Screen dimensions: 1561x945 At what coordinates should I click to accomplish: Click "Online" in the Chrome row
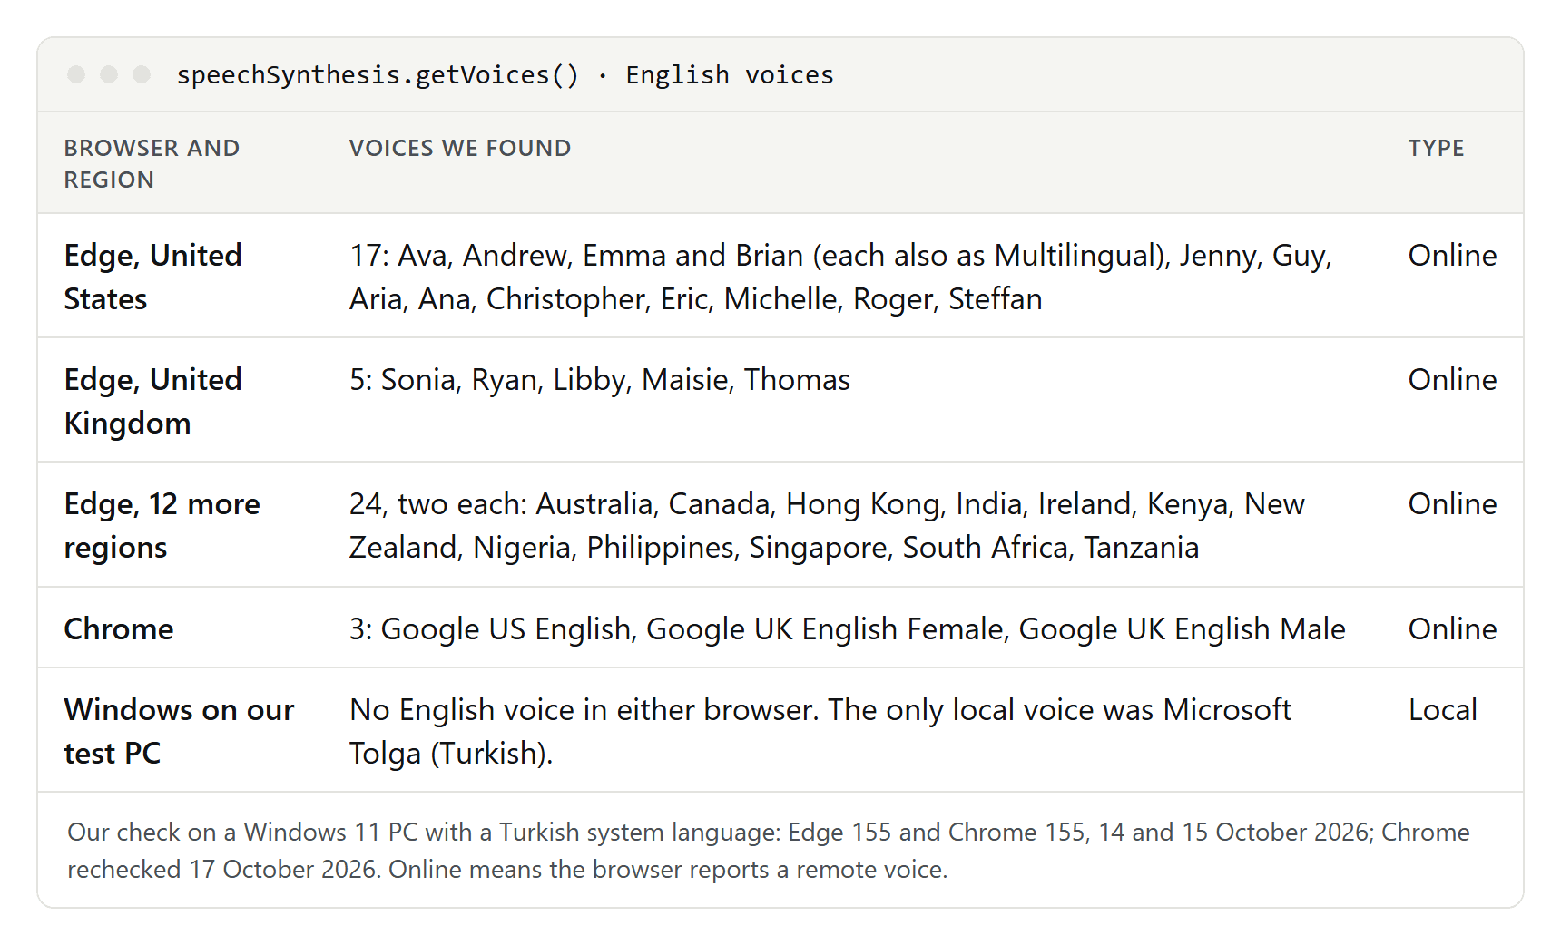(x=1452, y=628)
